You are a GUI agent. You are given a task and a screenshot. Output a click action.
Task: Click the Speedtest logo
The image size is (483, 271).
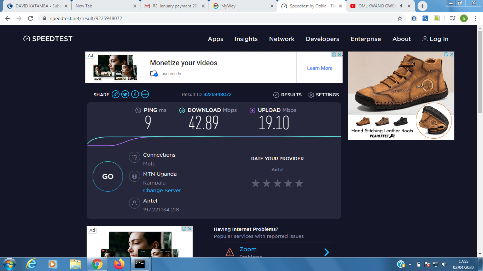[x=48, y=39]
